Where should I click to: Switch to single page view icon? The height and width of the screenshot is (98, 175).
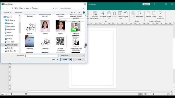tap(140, 94)
